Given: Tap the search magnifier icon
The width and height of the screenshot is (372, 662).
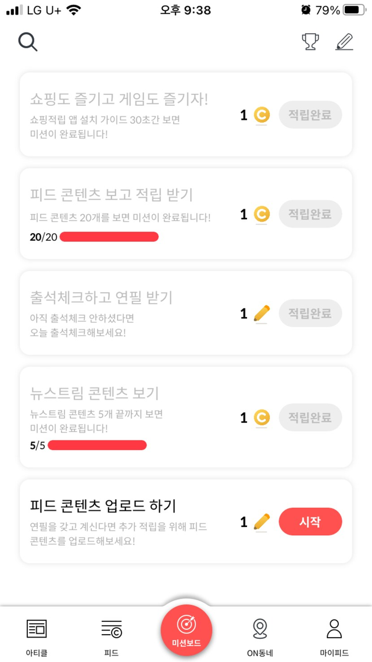Looking at the screenshot, I should (27, 42).
